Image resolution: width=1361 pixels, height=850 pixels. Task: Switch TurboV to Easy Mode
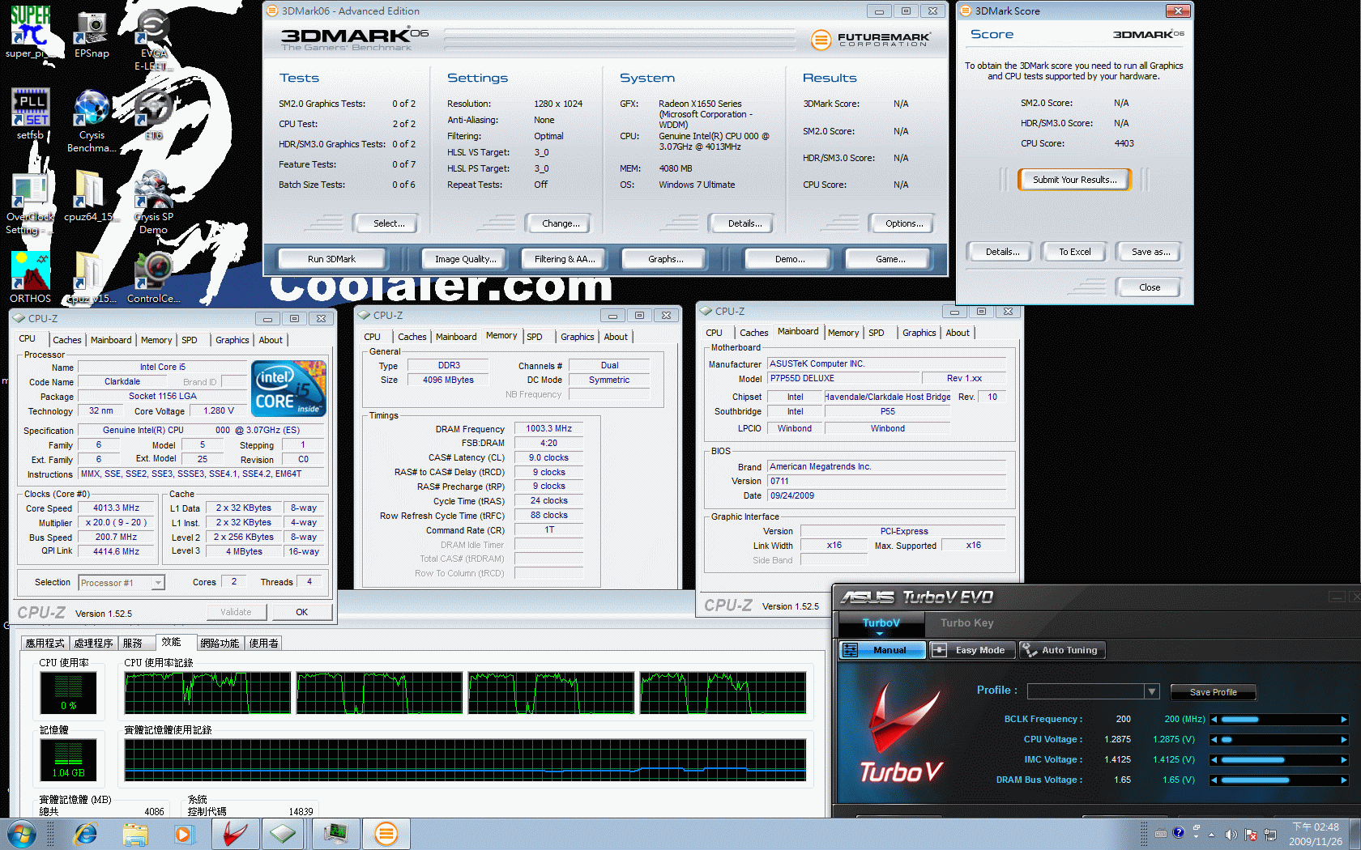click(x=971, y=650)
